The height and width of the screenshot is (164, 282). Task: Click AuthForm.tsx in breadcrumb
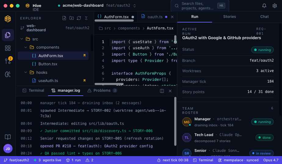coord(160,28)
